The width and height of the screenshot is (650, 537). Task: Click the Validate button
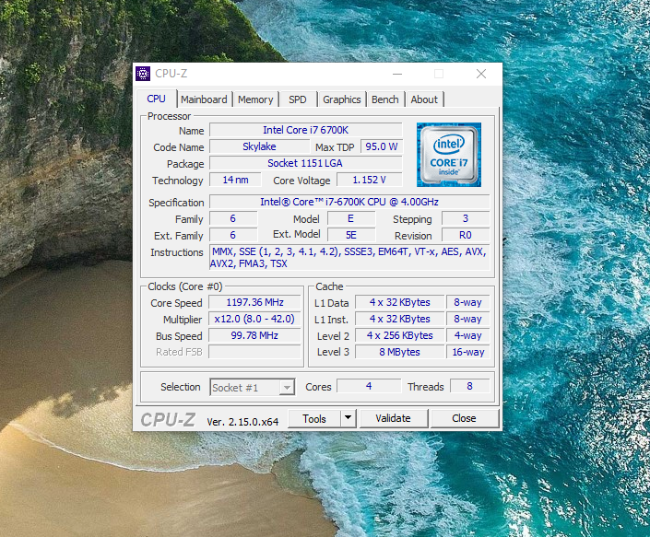point(393,418)
